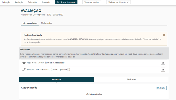Click the Trocar de módulo button
The image size is (176, 100).
92,2
